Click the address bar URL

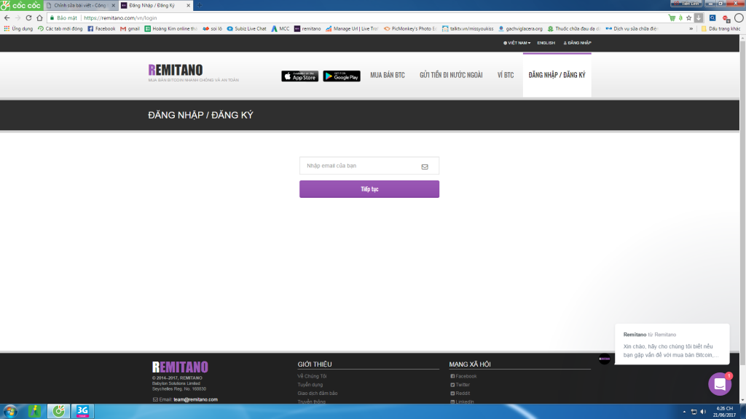(120, 18)
